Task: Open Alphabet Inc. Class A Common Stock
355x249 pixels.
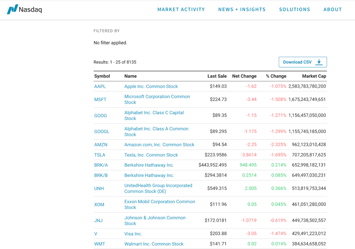Action: click(156, 132)
